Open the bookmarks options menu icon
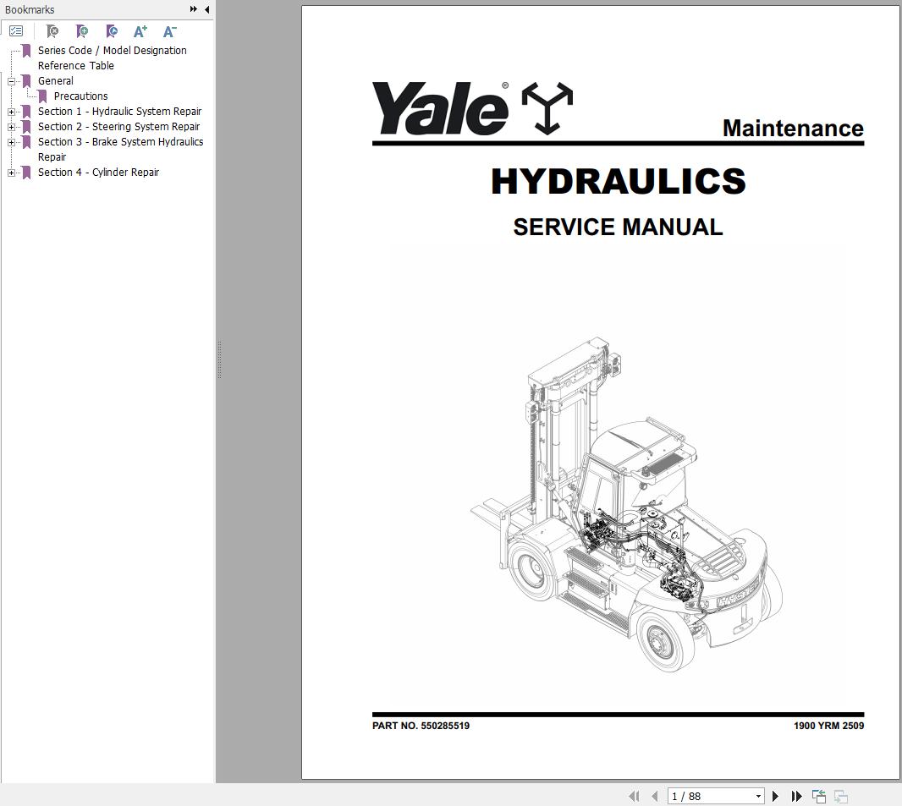Screen dimensions: 902x806 click(16, 31)
